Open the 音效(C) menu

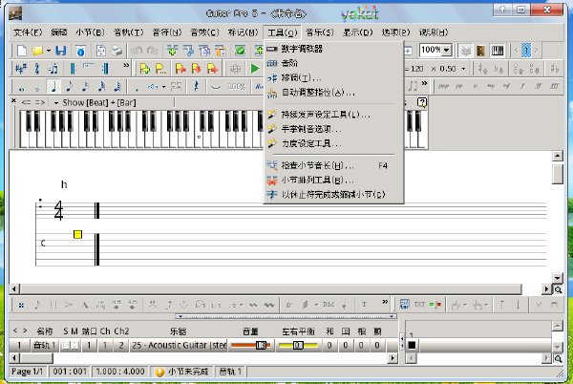pyautogui.click(x=204, y=32)
